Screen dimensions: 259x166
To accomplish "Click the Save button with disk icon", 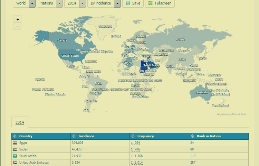I will (133, 3).
